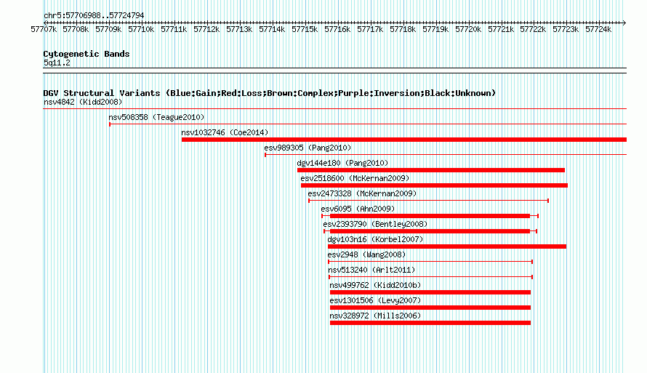647x373 pixels.
Task: Select the thin red line of esv2473328
Action: pos(428,201)
